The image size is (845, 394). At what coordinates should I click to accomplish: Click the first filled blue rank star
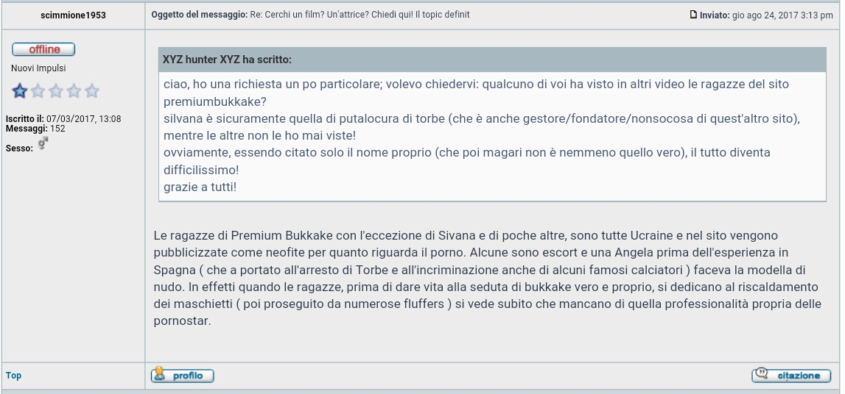pyautogui.click(x=20, y=91)
